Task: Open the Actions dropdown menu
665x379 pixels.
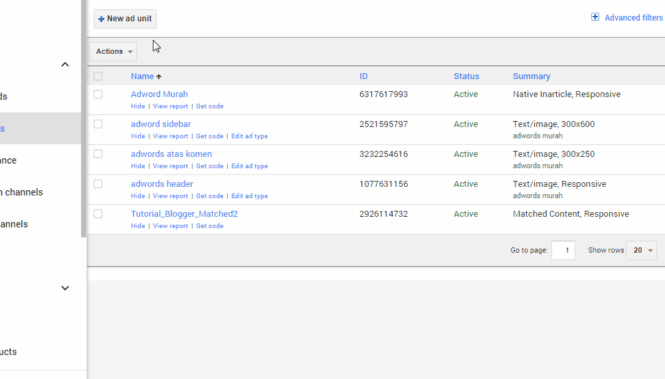Action: (113, 51)
